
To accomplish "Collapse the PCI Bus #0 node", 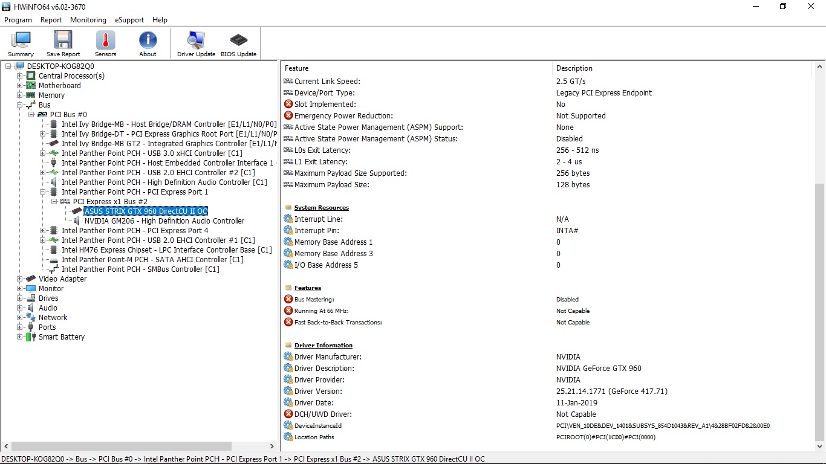I will pyautogui.click(x=31, y=115).
